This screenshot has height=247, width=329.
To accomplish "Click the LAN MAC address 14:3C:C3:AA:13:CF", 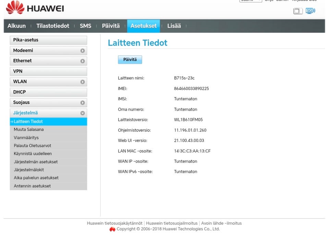I will pos(192,151).
